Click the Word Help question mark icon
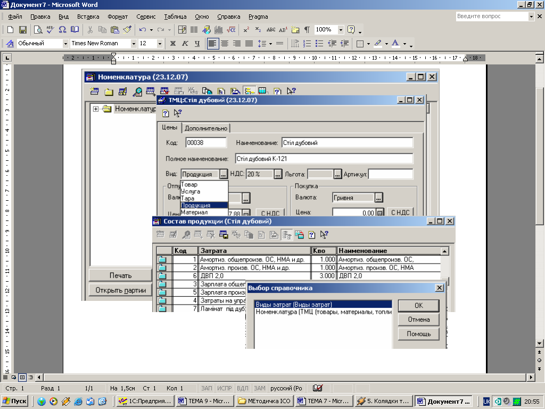The height and width of the screenshot is (409, 545). point(351,30)
